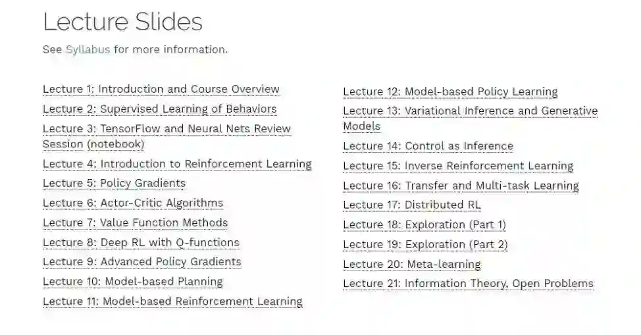Screen dimensions: 641x335
Task: Open Lecture 6: Actor-Critic Algorithms
Action: tap(133, 203)
